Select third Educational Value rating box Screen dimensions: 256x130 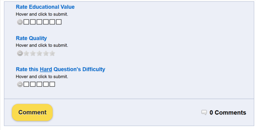(x=39, y=22)
